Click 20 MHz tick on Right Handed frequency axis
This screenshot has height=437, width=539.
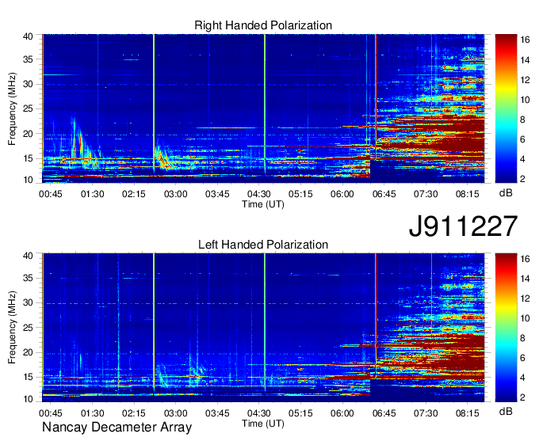pyautogui.click(x=28, y=134)
